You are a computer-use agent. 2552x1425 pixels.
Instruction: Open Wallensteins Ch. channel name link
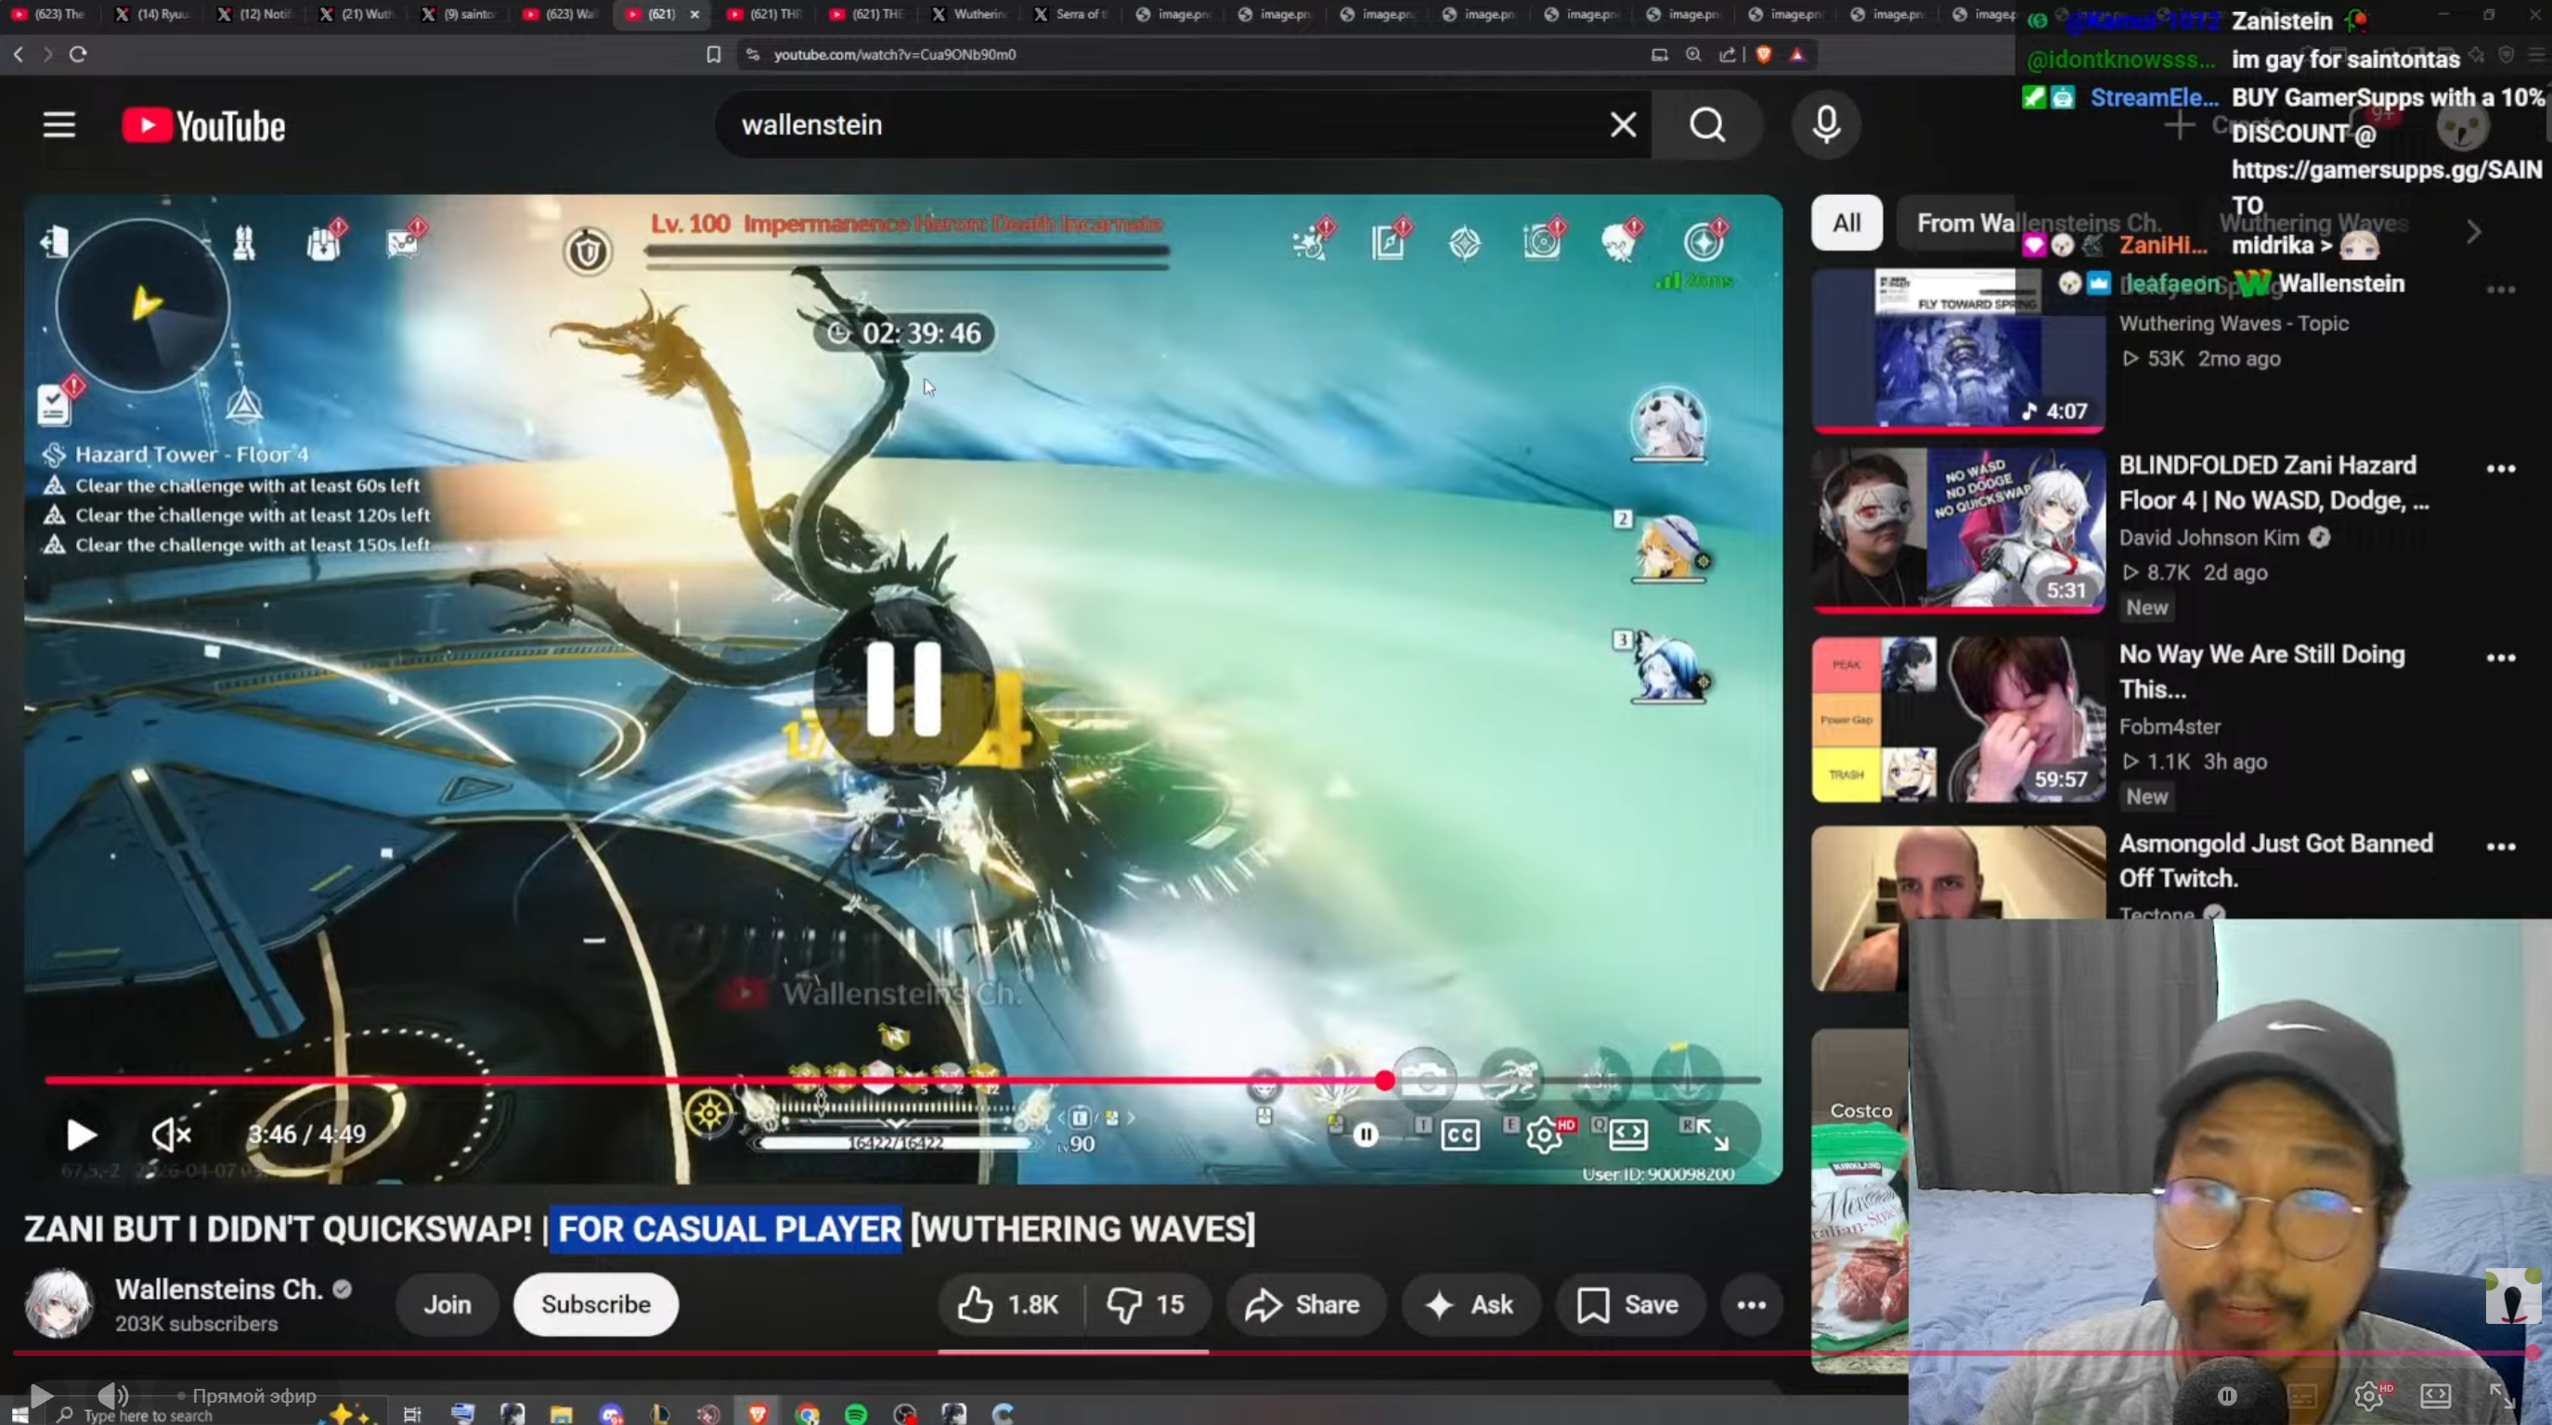tap(219, 1290)
